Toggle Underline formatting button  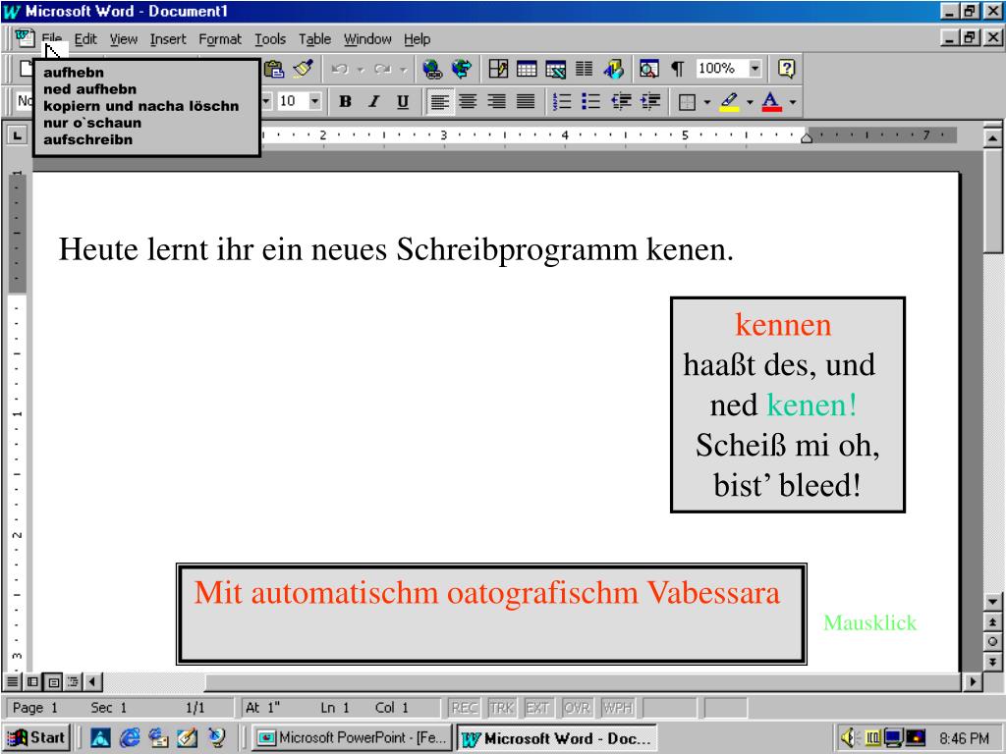pos(403,101)
